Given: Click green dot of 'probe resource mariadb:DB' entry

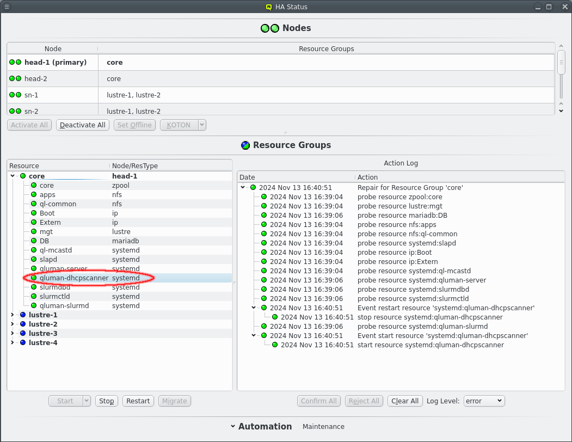Looking at the screenshot, I should point(264,216).
